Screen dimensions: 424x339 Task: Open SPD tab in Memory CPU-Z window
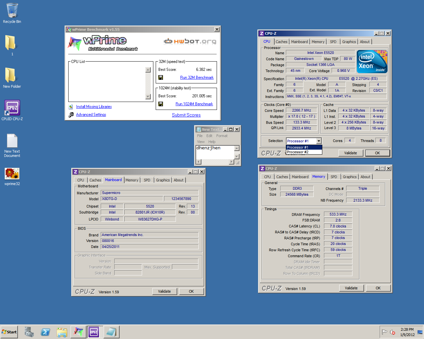tap(334, 177)
